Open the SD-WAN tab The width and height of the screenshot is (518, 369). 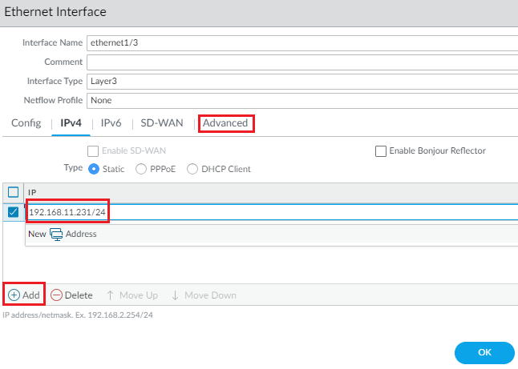162,123
